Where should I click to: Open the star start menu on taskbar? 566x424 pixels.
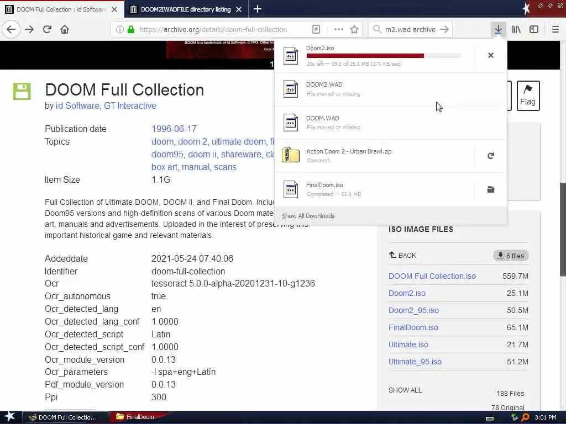pos(9,417)
